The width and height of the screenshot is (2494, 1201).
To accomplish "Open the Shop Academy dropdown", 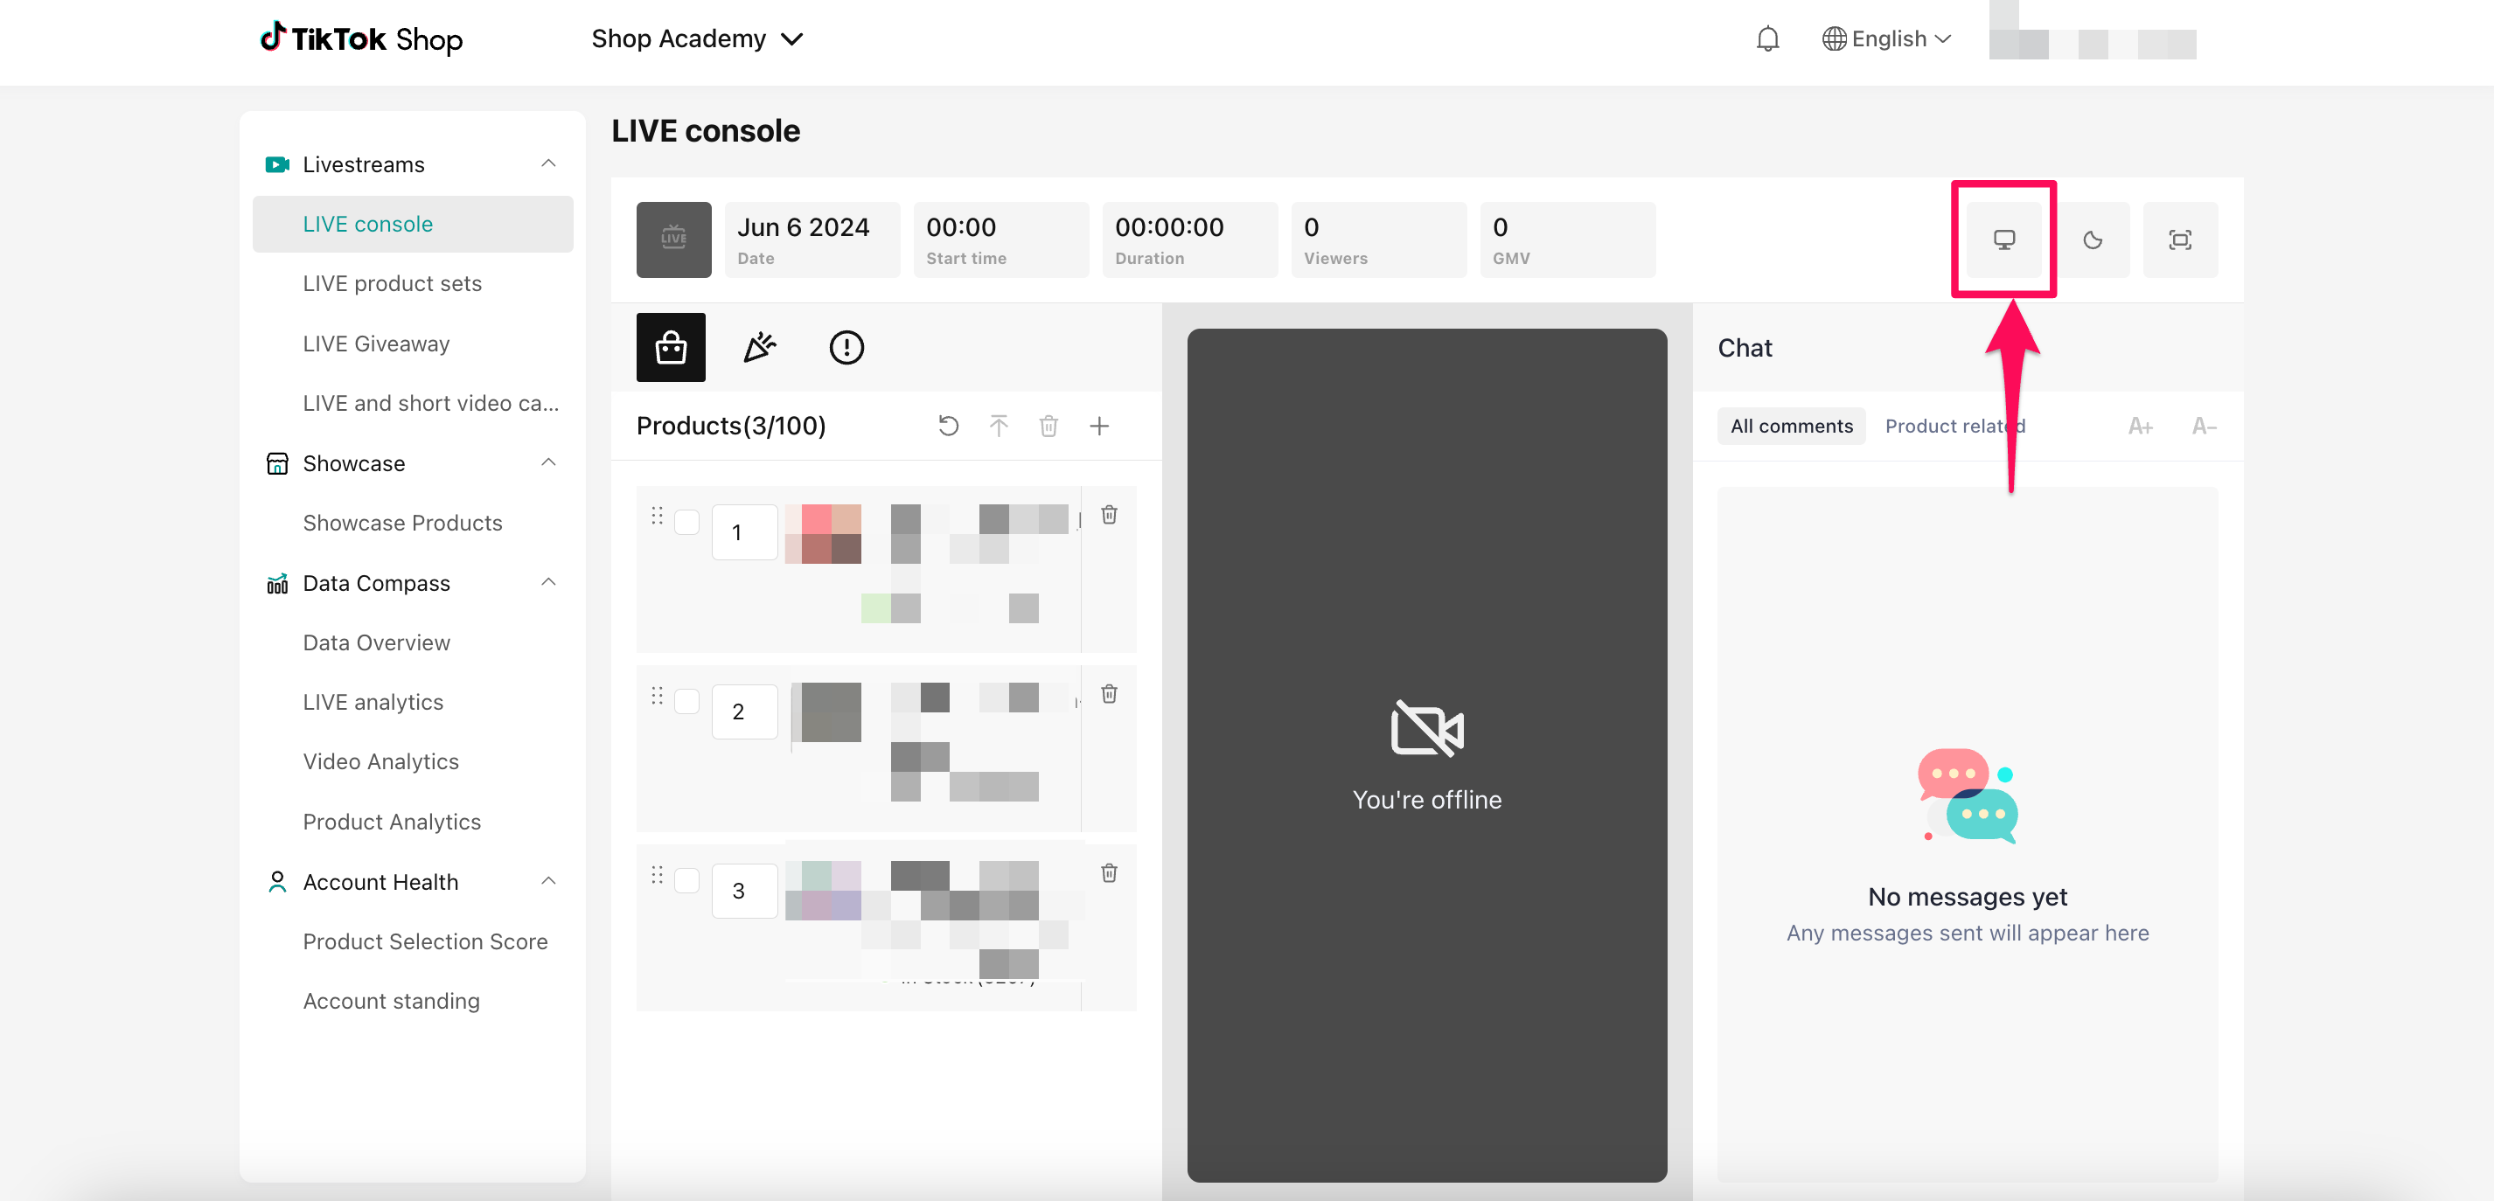I will [x=697, y=38].
